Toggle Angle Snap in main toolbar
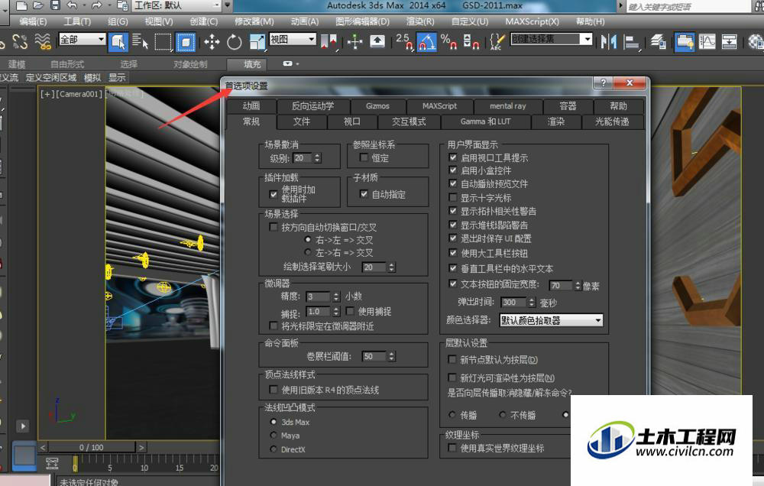Viewport: 764px width, 486px height. (x=426, y=42)
